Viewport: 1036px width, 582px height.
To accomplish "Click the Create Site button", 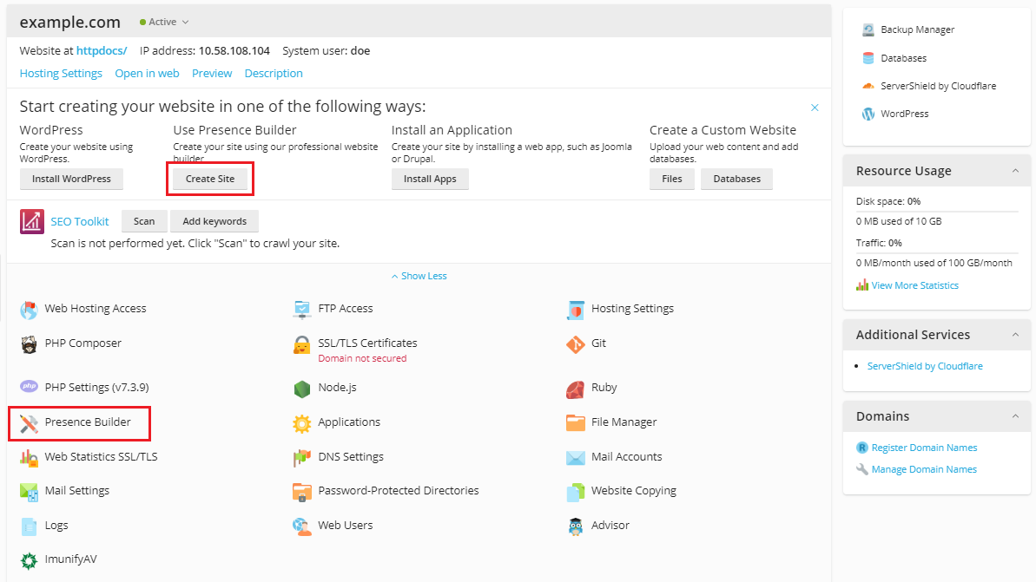I will click(210, 179).
